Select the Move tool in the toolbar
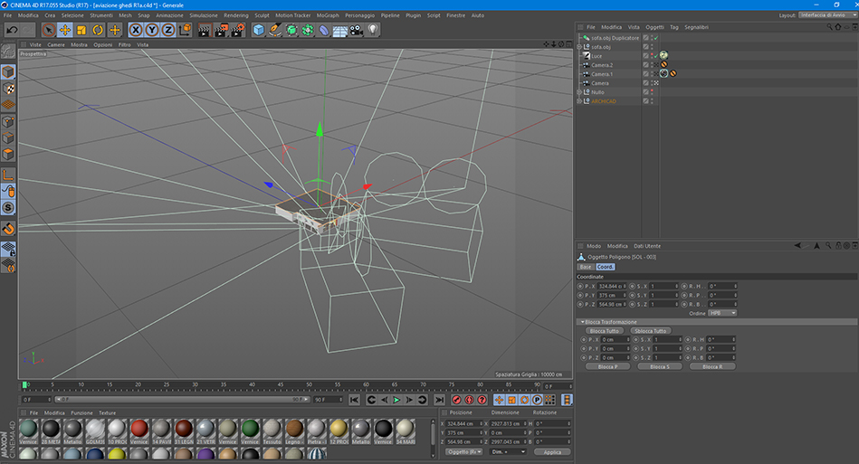 (65, 30)
